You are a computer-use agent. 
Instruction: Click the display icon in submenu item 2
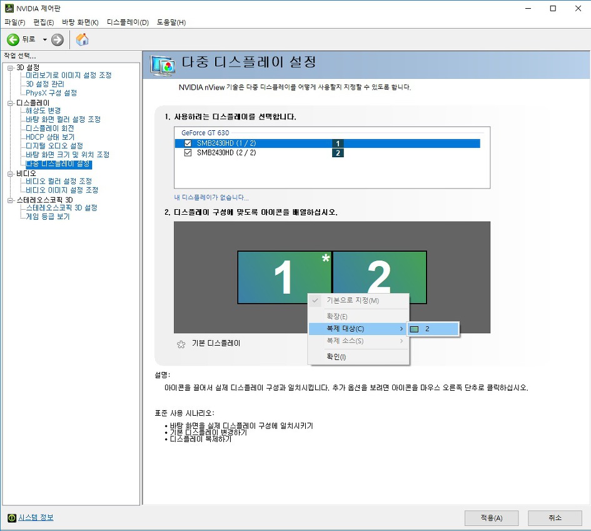pos(414,329)
